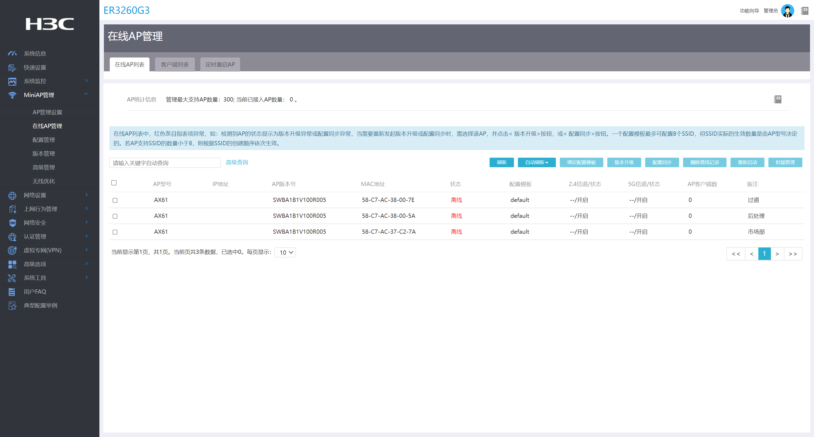This screenshot has height=437, width=814.
Task: Click the 刷新 button
Action: (501, 162)
